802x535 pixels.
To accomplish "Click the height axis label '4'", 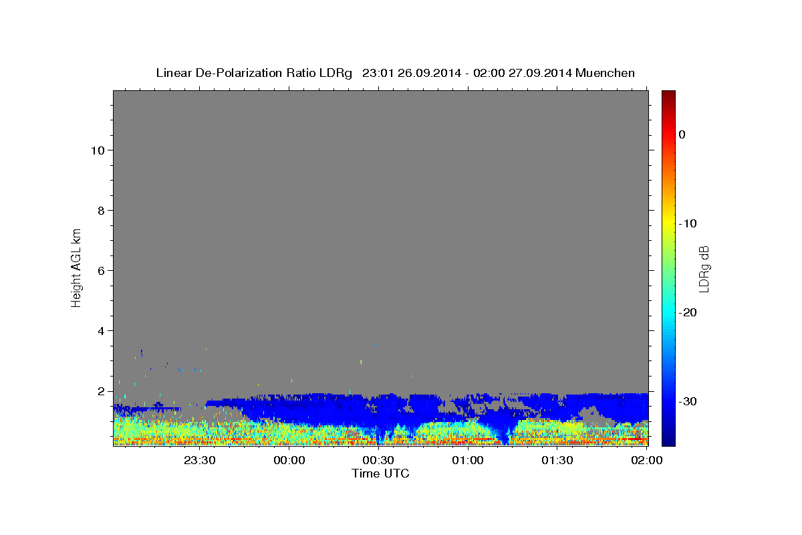I will 100,330.
